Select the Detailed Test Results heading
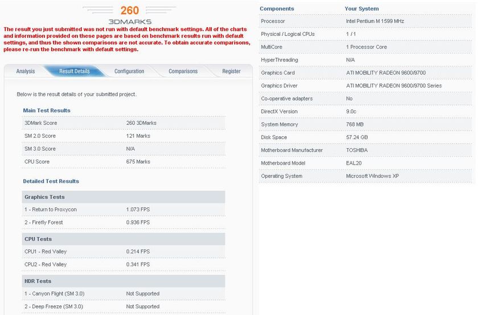The width and height of the screenshot is (478, 315). (51, 181)
